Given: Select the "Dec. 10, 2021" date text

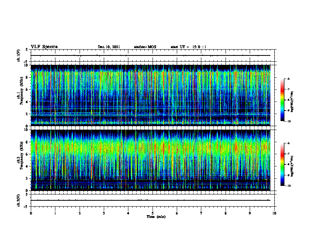Looking at the screenshot, I should pos(109,47).
